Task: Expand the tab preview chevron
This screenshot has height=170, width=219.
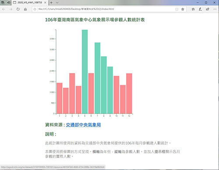Action: [x=57, y=3]
